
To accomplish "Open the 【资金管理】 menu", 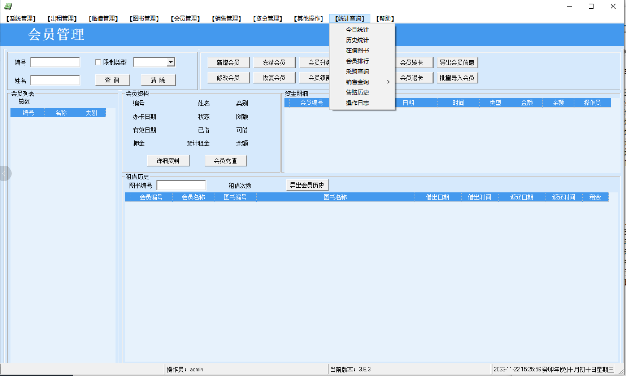I will (268, 18).
